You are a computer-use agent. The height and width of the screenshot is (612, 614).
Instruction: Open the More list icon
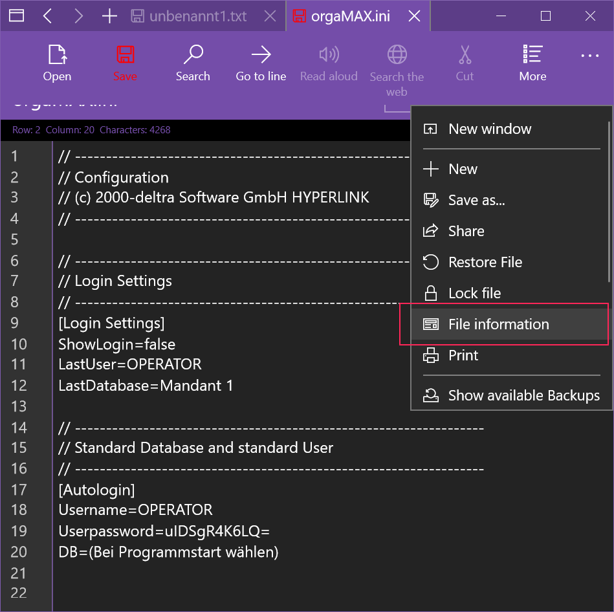[x=532, y=55]
